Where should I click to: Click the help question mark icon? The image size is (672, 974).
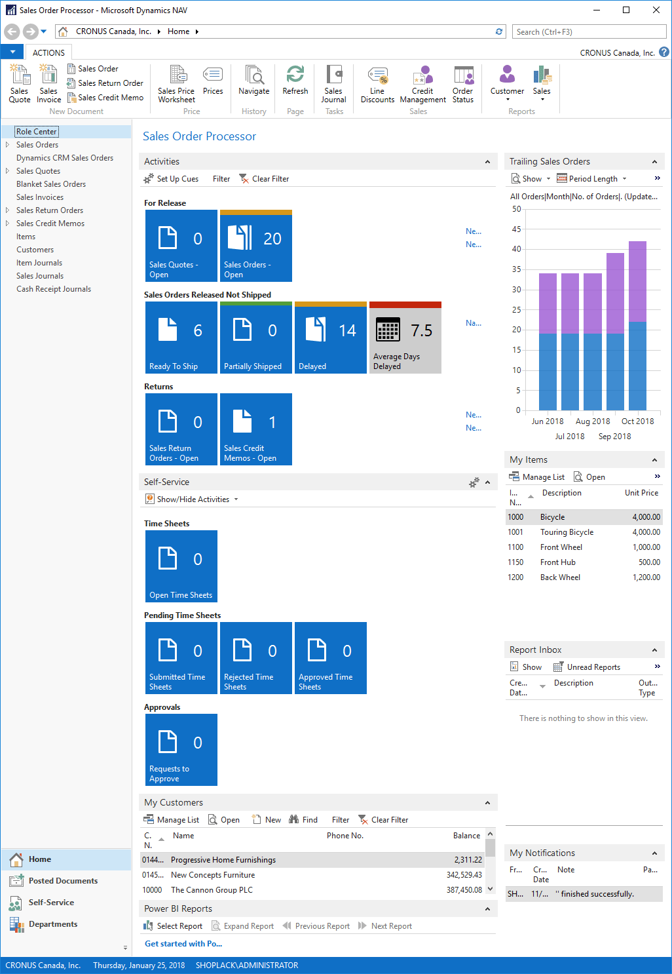click(x=663, y=52)
